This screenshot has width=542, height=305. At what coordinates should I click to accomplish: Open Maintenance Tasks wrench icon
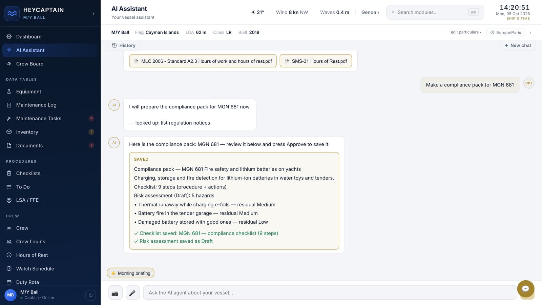point(9,119)
